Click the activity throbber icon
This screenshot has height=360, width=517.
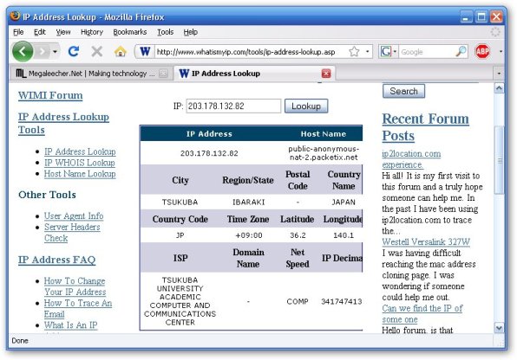tap(495, 32)
